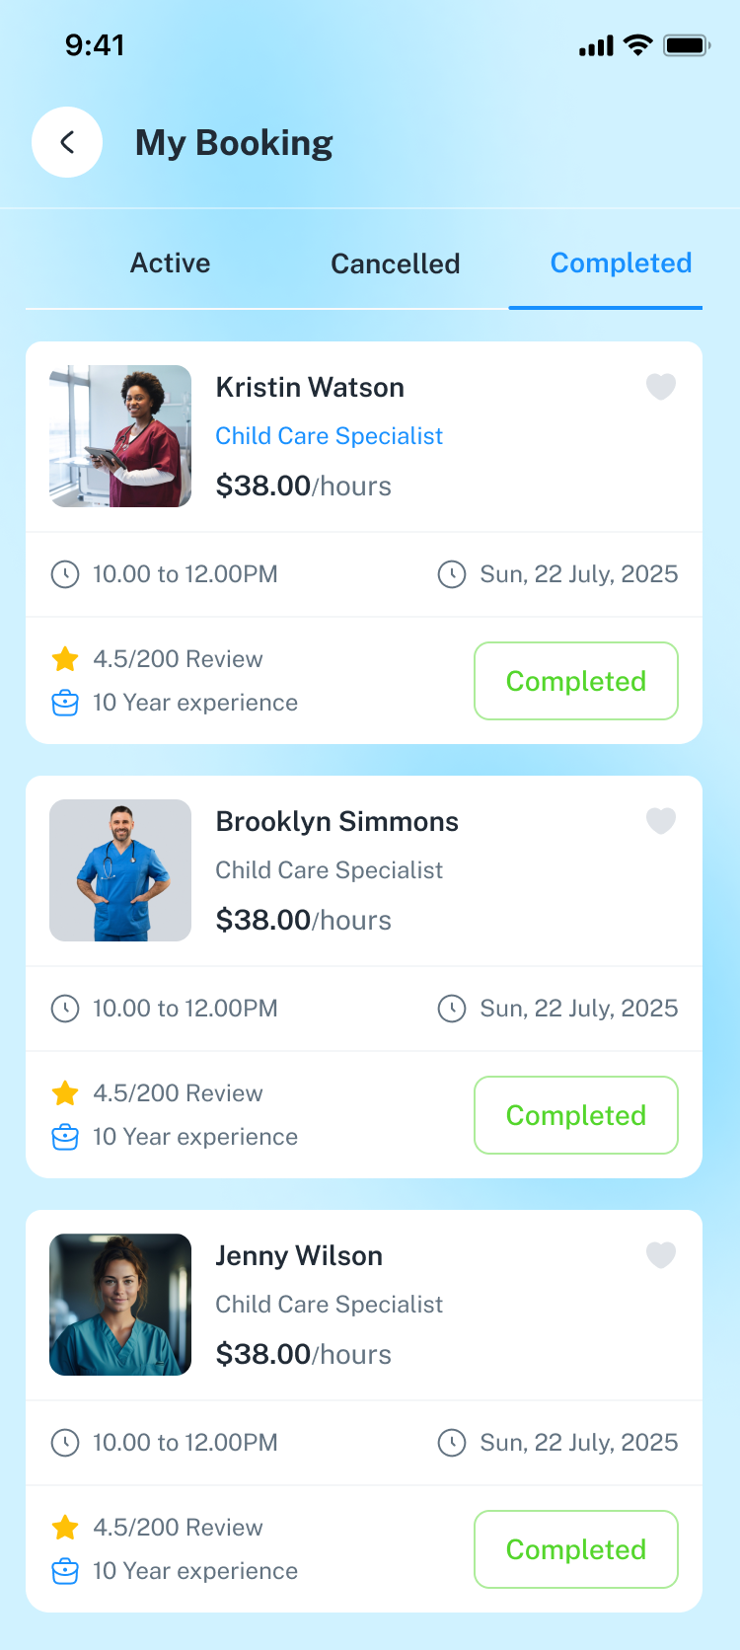Screen dimensions: 740x1650
Task: Click the star rating icon on Jenny Wilson card
Action: (65, 1528)
